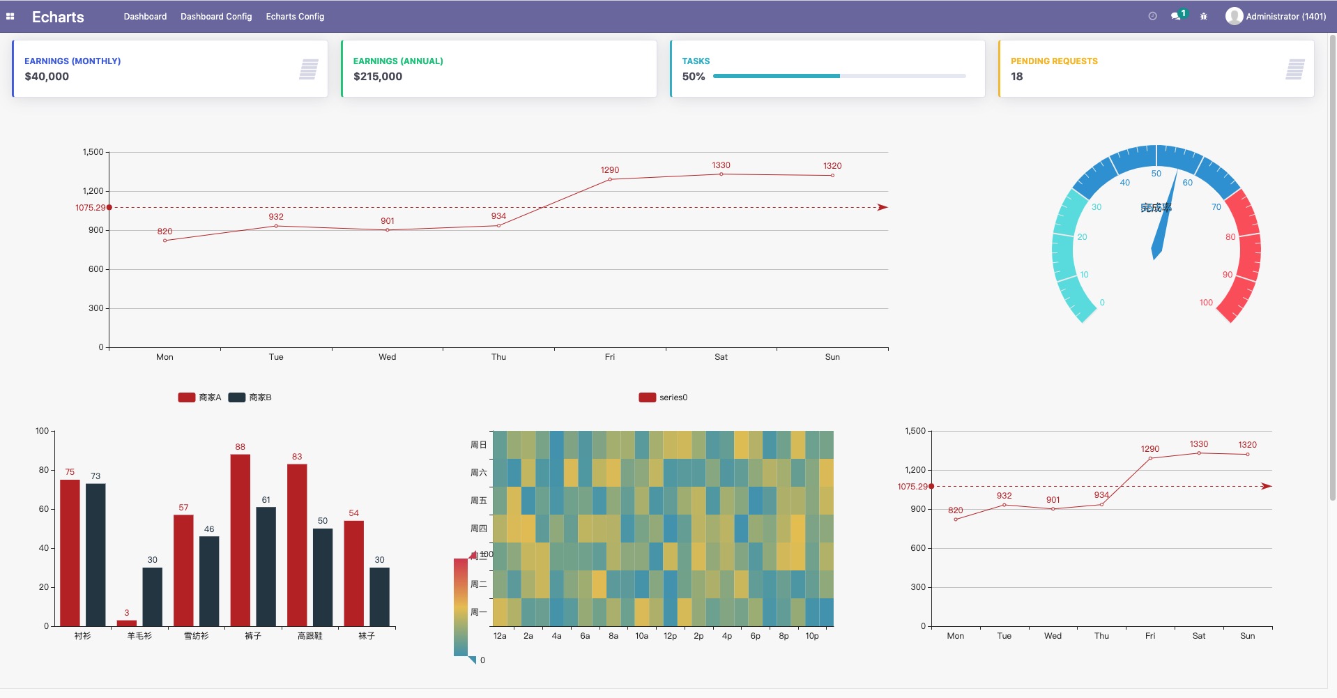Click the 10p hour label under the heatmap
1337x698 pixels.
click(x=812, y=636)
